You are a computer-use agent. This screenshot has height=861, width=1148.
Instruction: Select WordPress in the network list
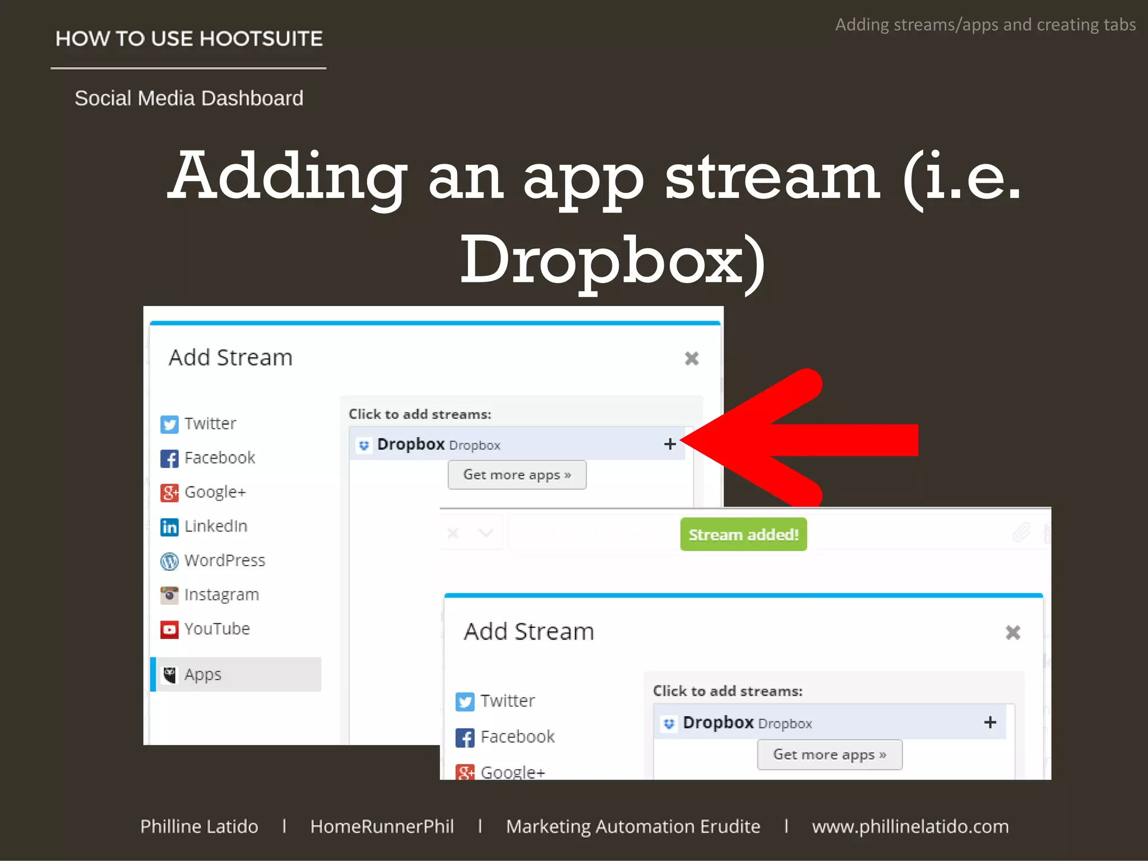[x=225, y=560]
